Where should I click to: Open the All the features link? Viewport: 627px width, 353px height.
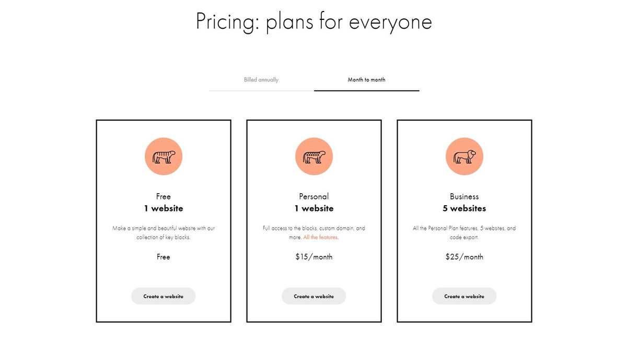pos(321,237)
